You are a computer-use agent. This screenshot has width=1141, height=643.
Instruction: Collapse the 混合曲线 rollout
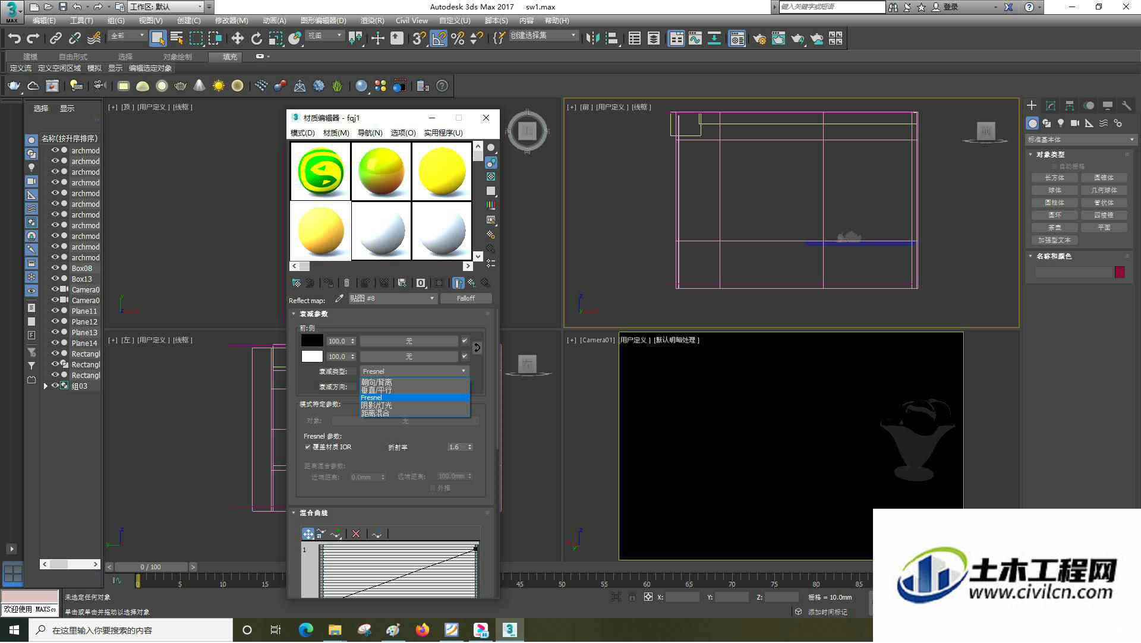313,513
